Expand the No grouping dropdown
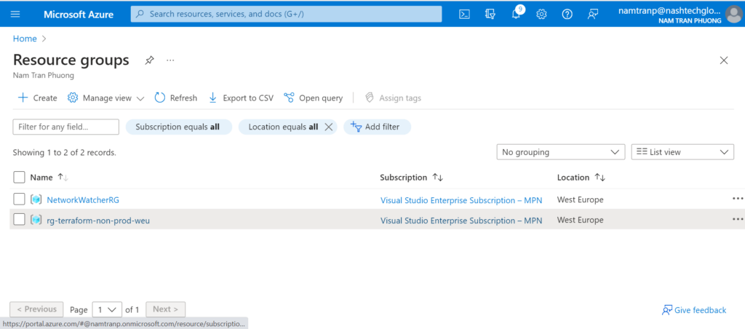745x329 pixels. (x=560, y=152)
